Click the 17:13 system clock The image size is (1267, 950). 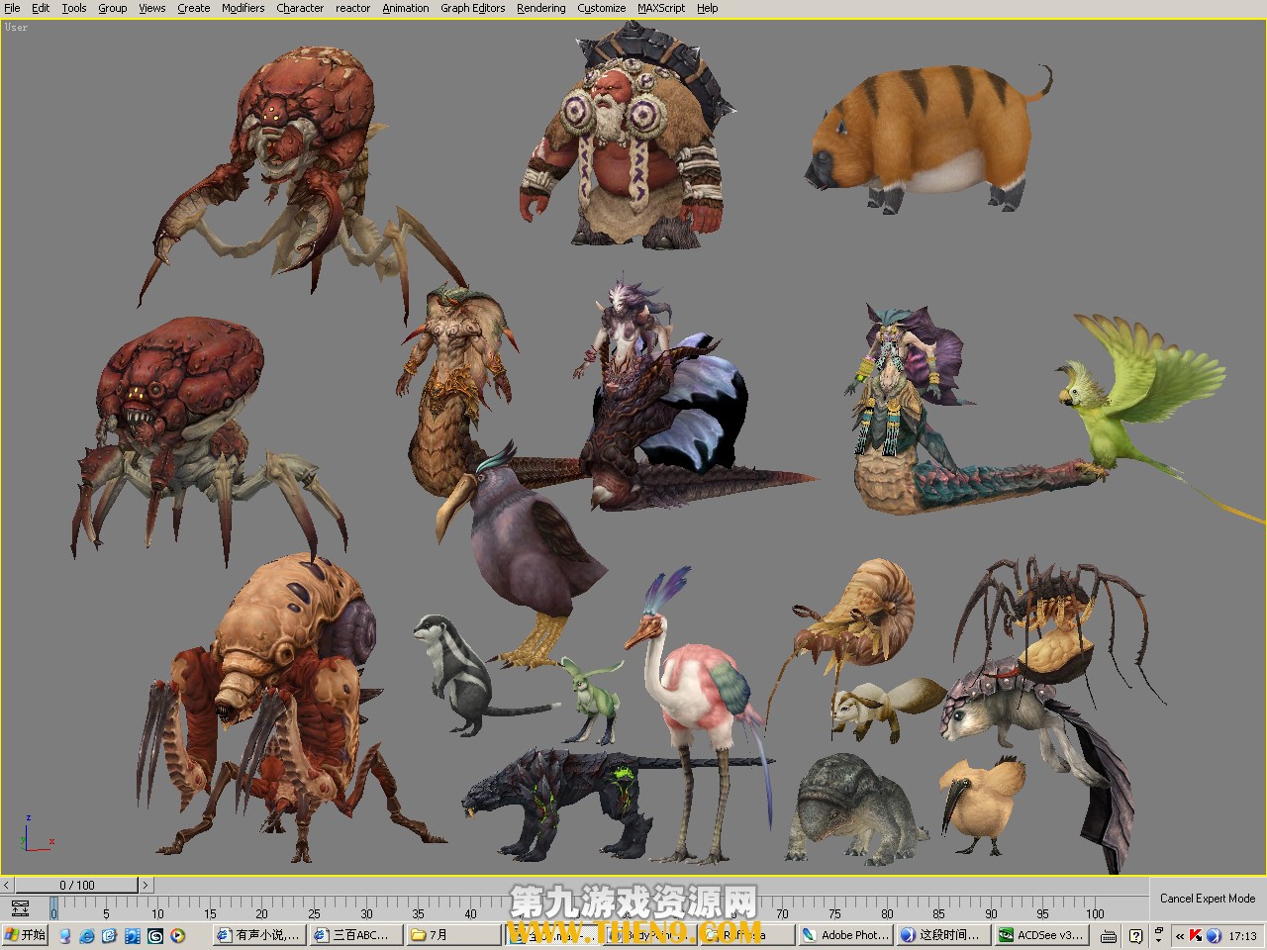(x=1242, y=935)
